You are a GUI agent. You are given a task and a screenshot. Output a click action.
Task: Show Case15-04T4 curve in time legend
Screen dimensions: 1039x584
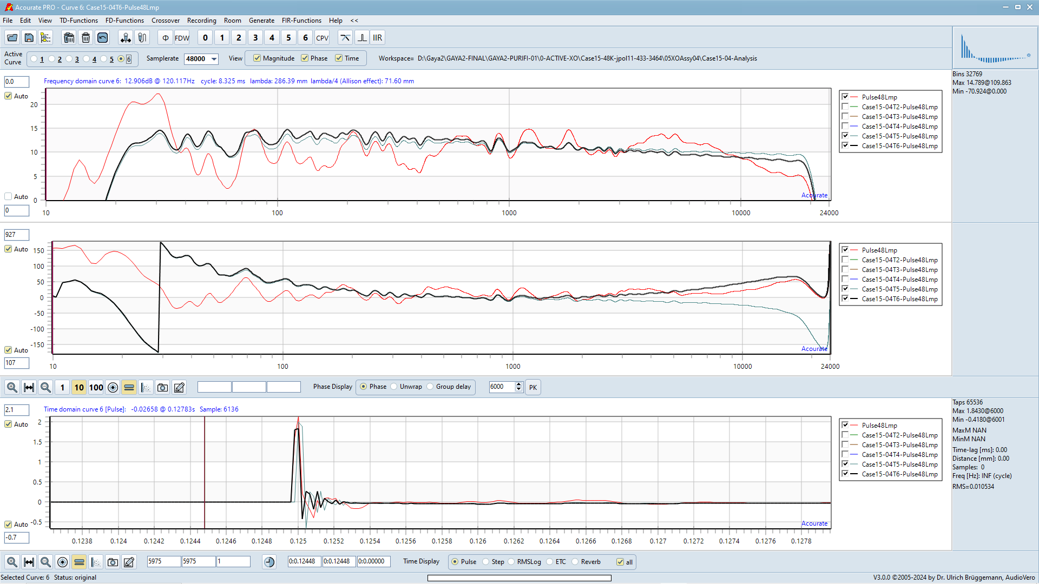(845, 454)
